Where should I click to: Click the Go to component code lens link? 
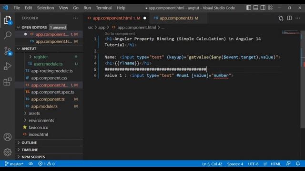click(120, 34)
